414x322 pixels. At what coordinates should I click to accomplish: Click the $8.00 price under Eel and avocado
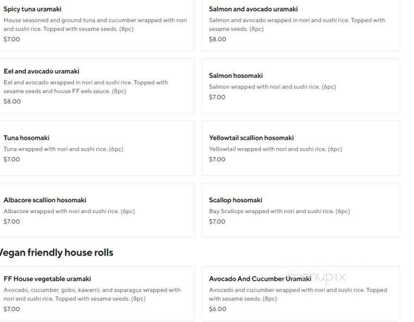pyautogui.click(x=12, y=101)
